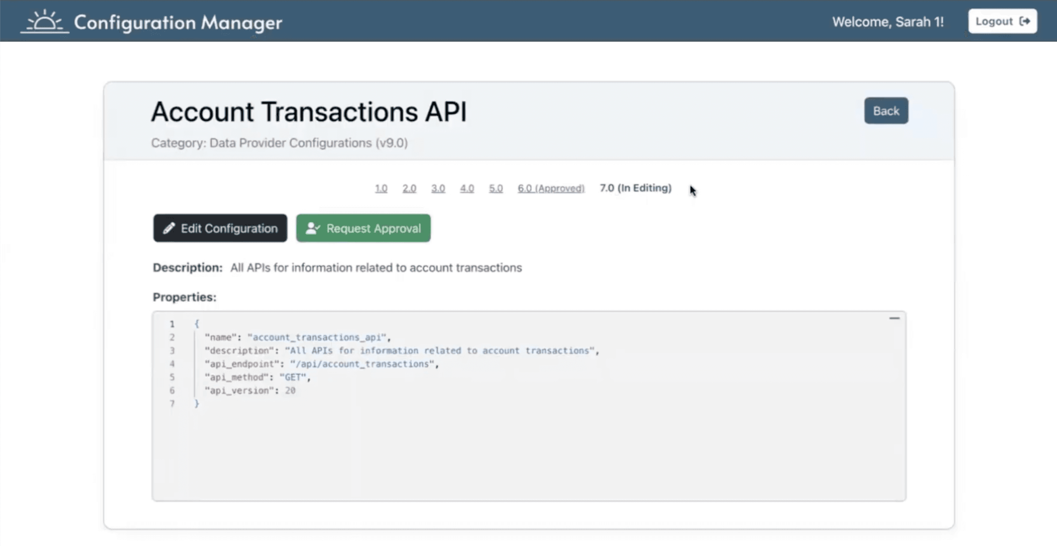1057x546 pixels.
Task: Collapse the Properties code editor with minus icon
Action: pyautogui.click(x=895, y=318)
